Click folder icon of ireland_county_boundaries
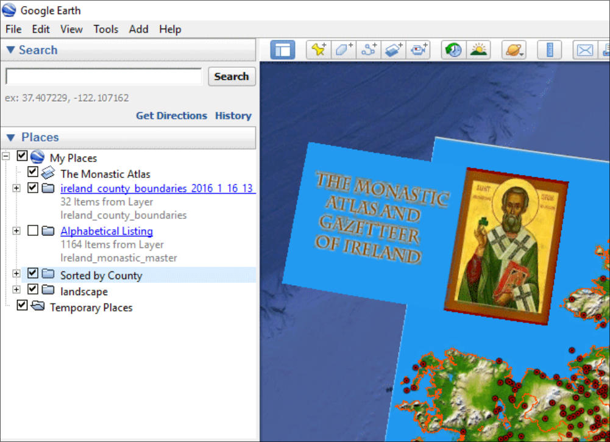610x442 pixels. click(48, 188)
